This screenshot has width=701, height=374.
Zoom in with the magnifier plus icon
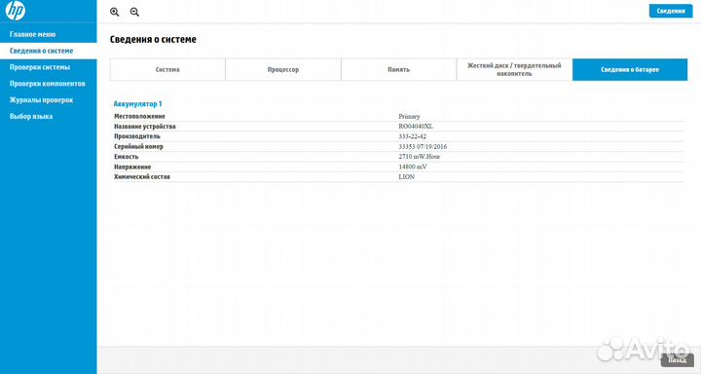[x=115, y=12]
